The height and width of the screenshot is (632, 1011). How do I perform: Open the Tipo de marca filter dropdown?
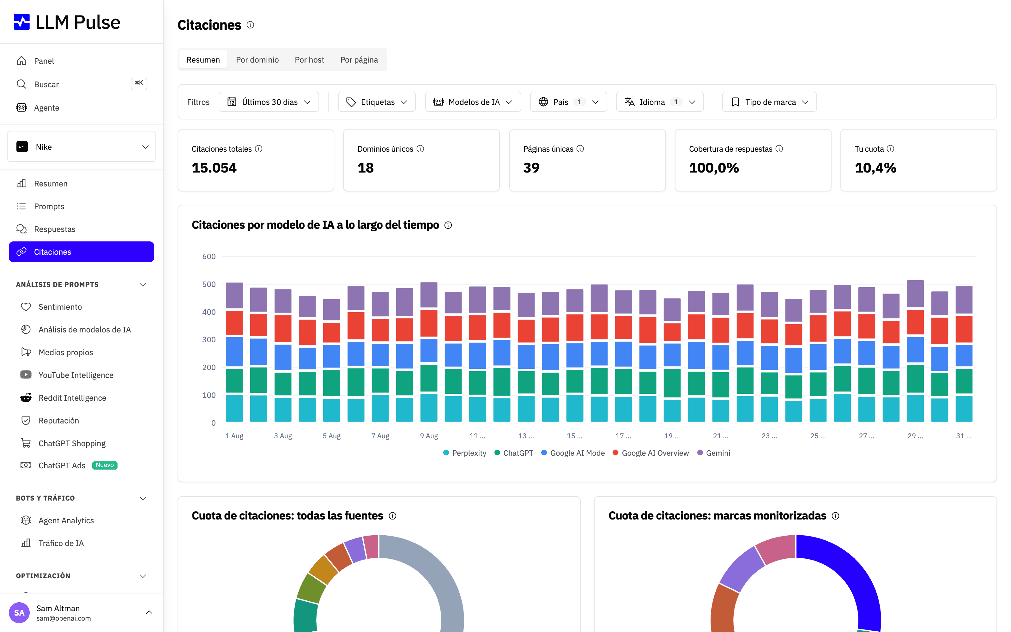pos(769,102)
